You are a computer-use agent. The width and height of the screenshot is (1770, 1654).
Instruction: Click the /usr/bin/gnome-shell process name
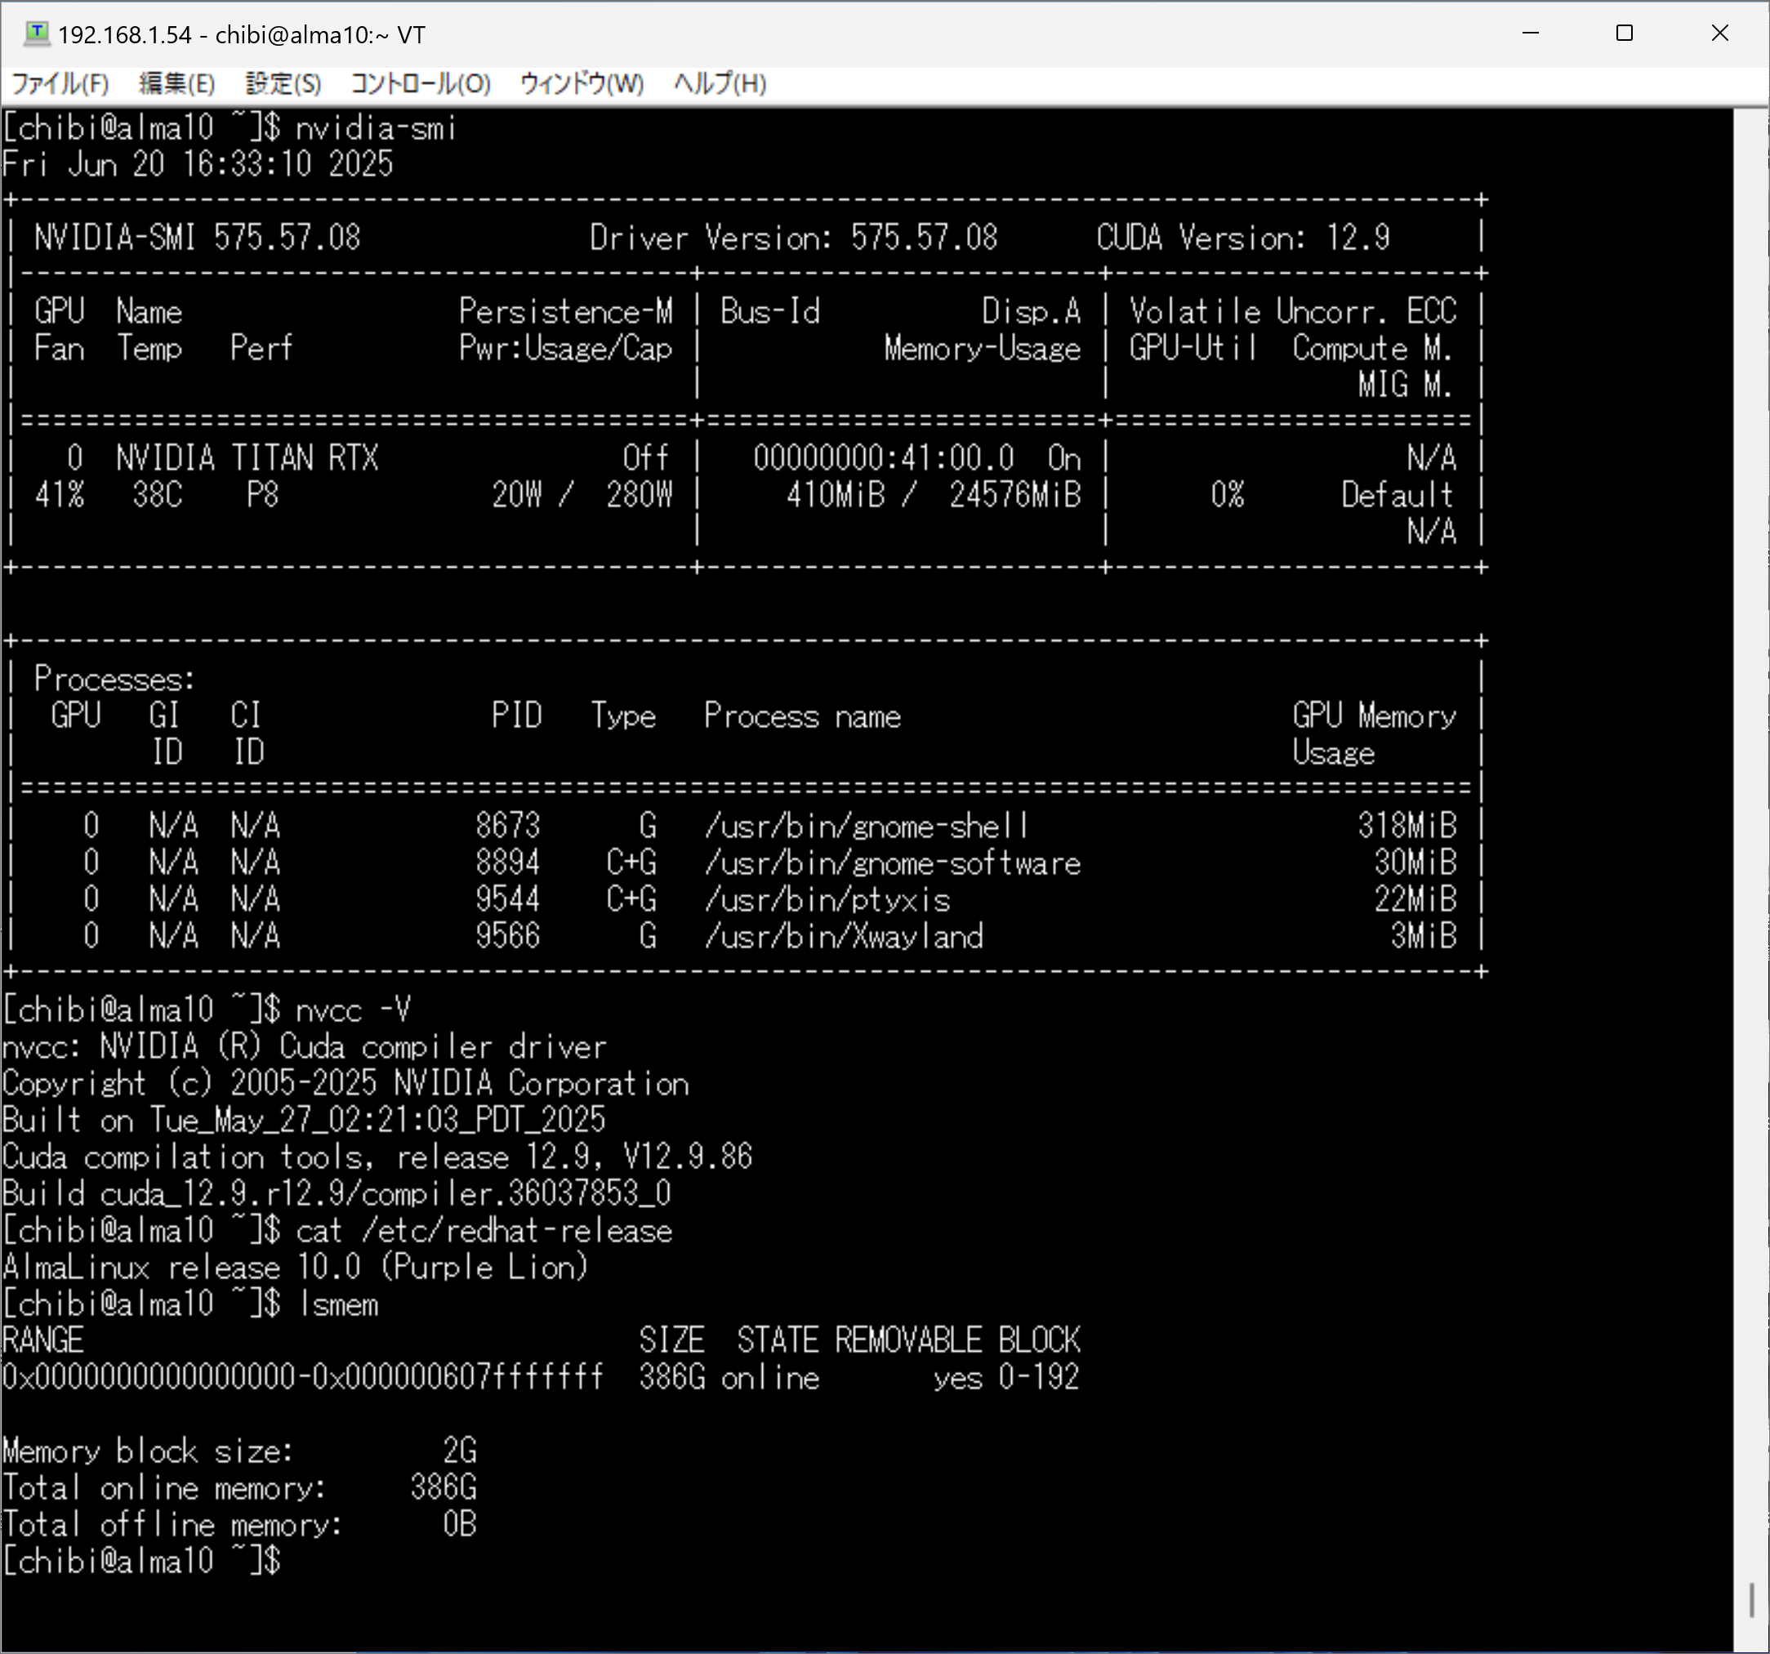[866, 826]
